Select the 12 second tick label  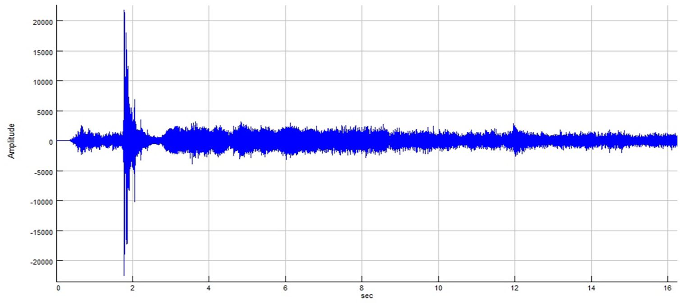pyautogui.click(x=514, y=288)
